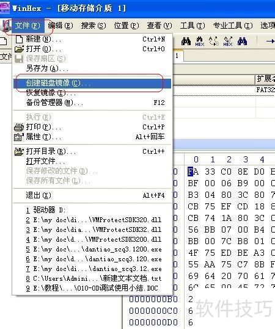Choose 恢复镜像(I) menu entry
Image resolution: width=275 pixels, height=329 pixels.
[x=92, y=93]
